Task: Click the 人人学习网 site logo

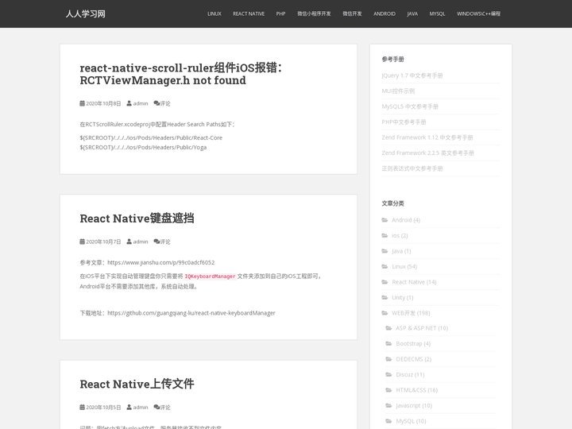Action: click(85, 14)
